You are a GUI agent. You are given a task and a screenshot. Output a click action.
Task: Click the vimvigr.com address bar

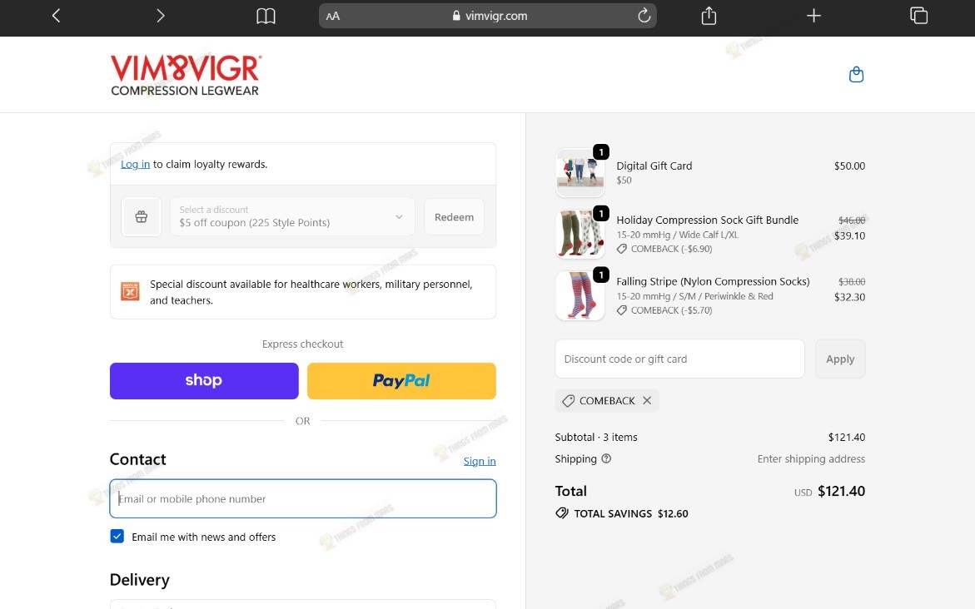[x=488, y=16]
